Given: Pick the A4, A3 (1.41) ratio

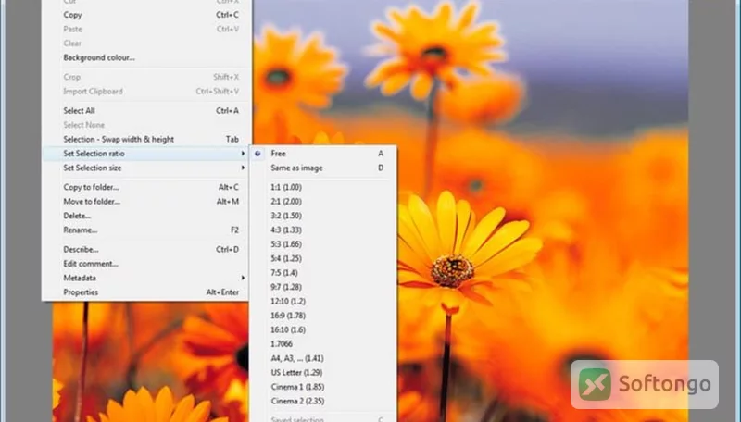Looking at the screenshot, I should [x=323, y=358].
